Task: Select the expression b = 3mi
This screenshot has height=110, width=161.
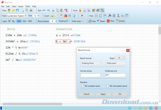Action: [63, 42]
